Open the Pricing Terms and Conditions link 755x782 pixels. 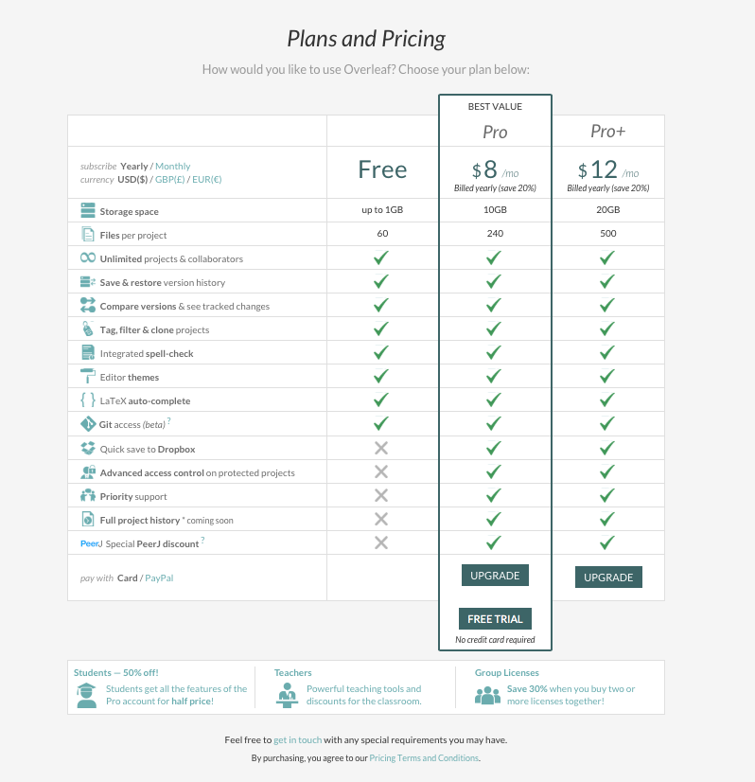pyautogui.click(x=424, y=758)
